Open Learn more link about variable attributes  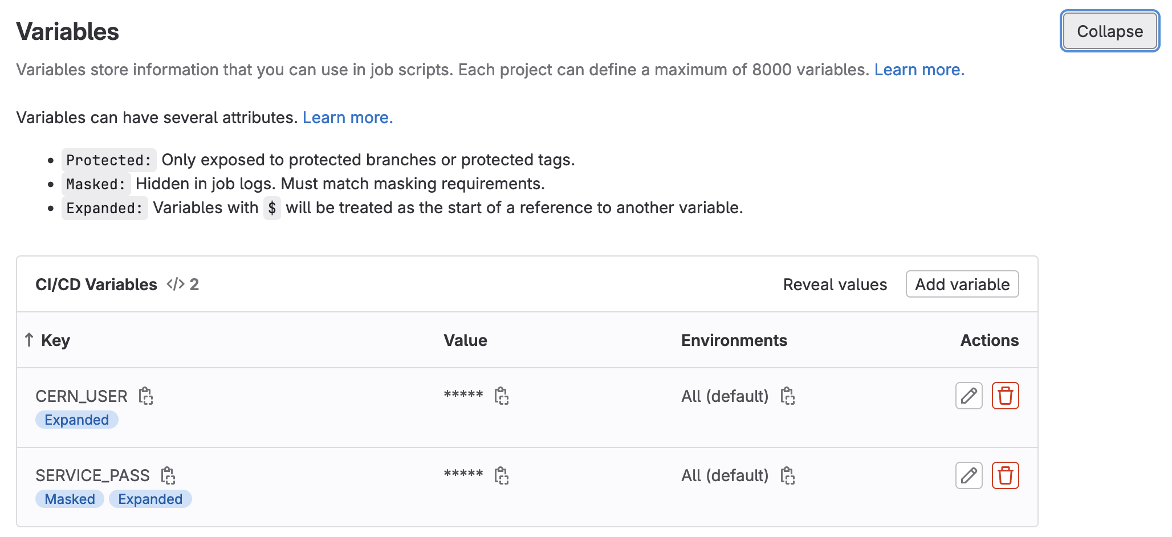click(x=348, y=117)
